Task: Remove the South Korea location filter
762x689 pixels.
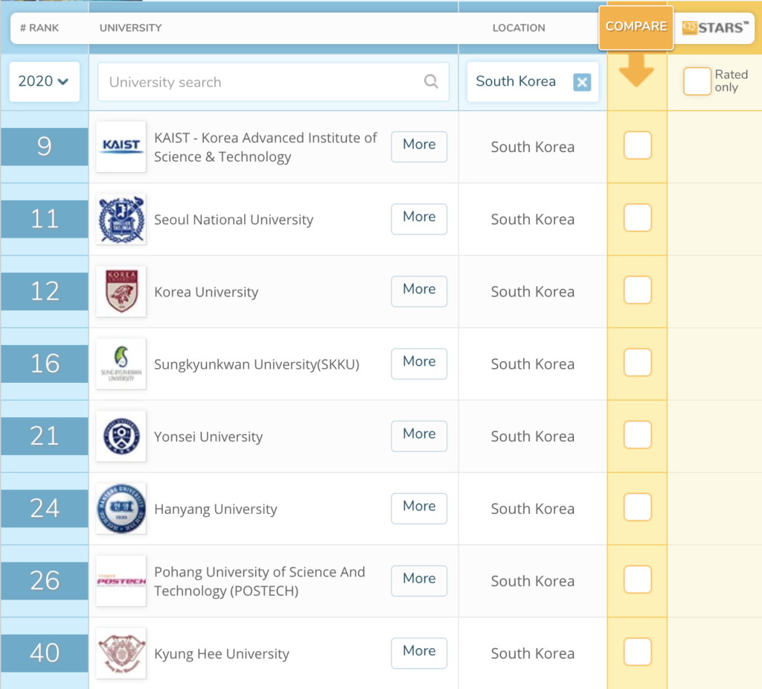Action: (x=582, y=82)
